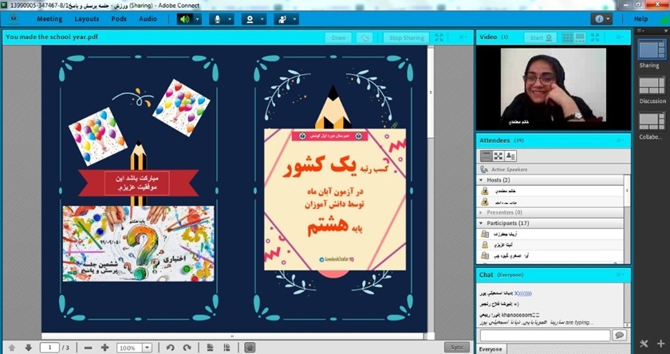Image resolution: width=670 pixels, height=354 pixels.
Task: Click rotate left arrow in document toolbar
Action: click(170, 348)
